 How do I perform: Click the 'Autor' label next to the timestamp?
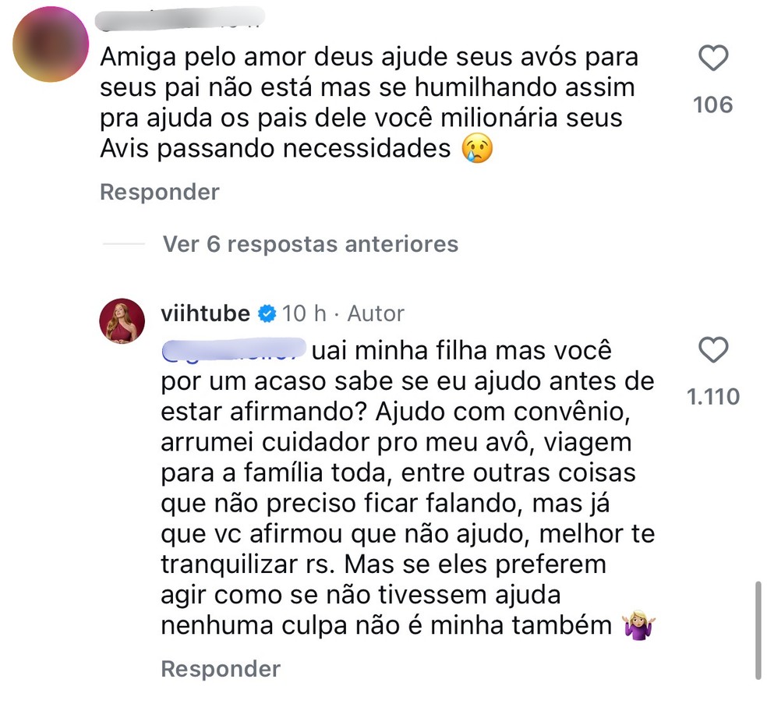tap(376, 313)
